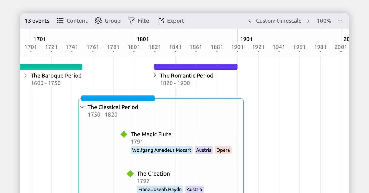Click the 1797 date under The Creation
The width and height of the screenshot is (369, 193).
coord(143,181)
